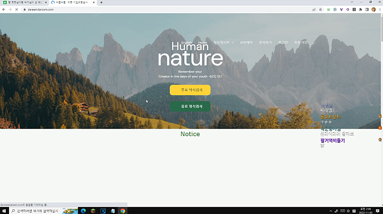Open the 문의하기 menu item
This screenshot has width=383, height=214.
point(265,43)
